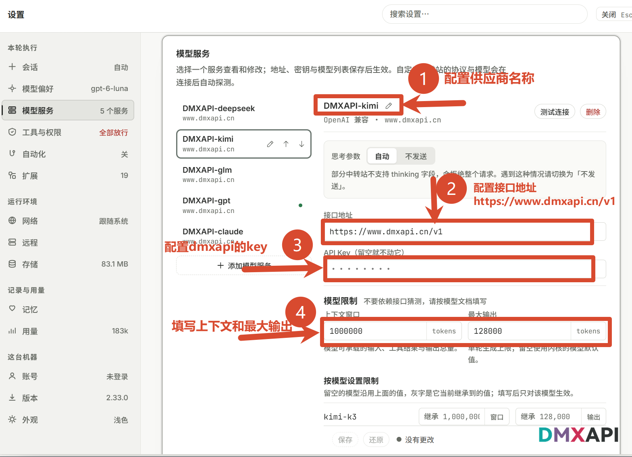Image resolution: width=632 pixels, height=457 pixels.
Task: Open the 模型服务 sidebar section
Action: (x=68, y=110)
